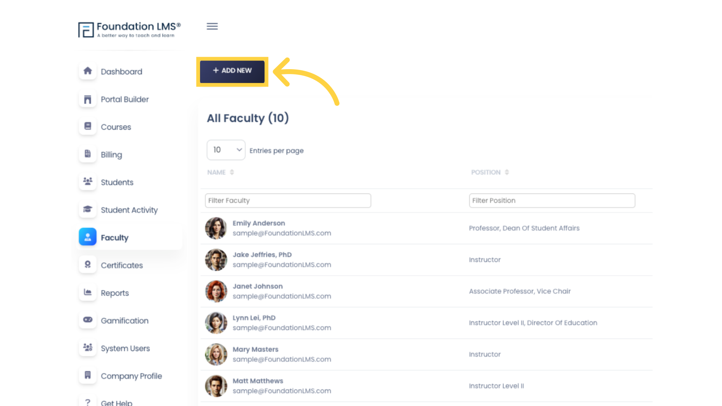
Task: Click ADD NEW faculty button
Action: (x=232, y=70)
